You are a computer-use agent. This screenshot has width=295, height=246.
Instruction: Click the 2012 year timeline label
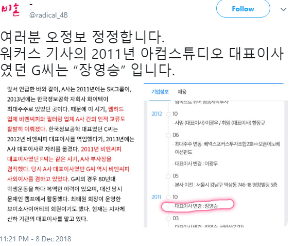click(157, 114)
